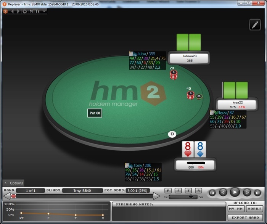Click the luba HUD note icon
Viewport: 267px width, 224px height.
(x=131, y=54)
